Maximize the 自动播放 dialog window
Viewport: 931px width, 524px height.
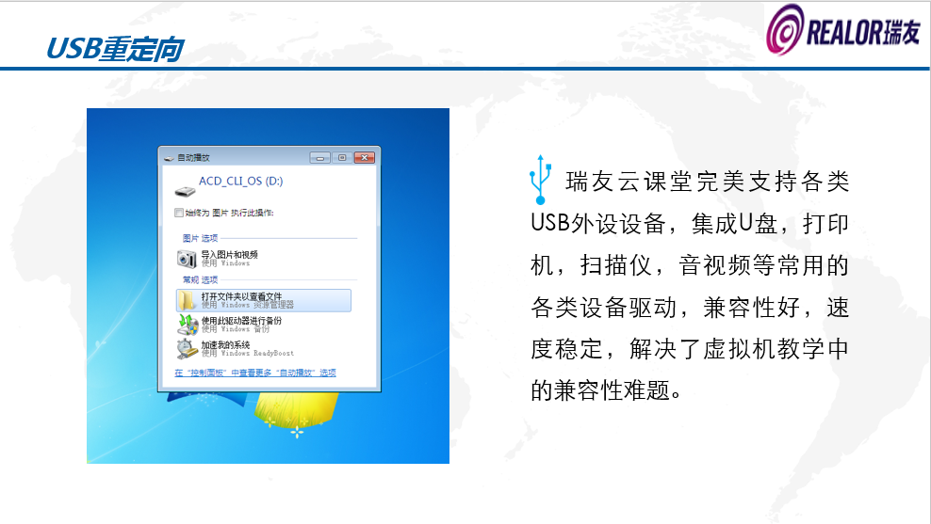pos(341,158)
